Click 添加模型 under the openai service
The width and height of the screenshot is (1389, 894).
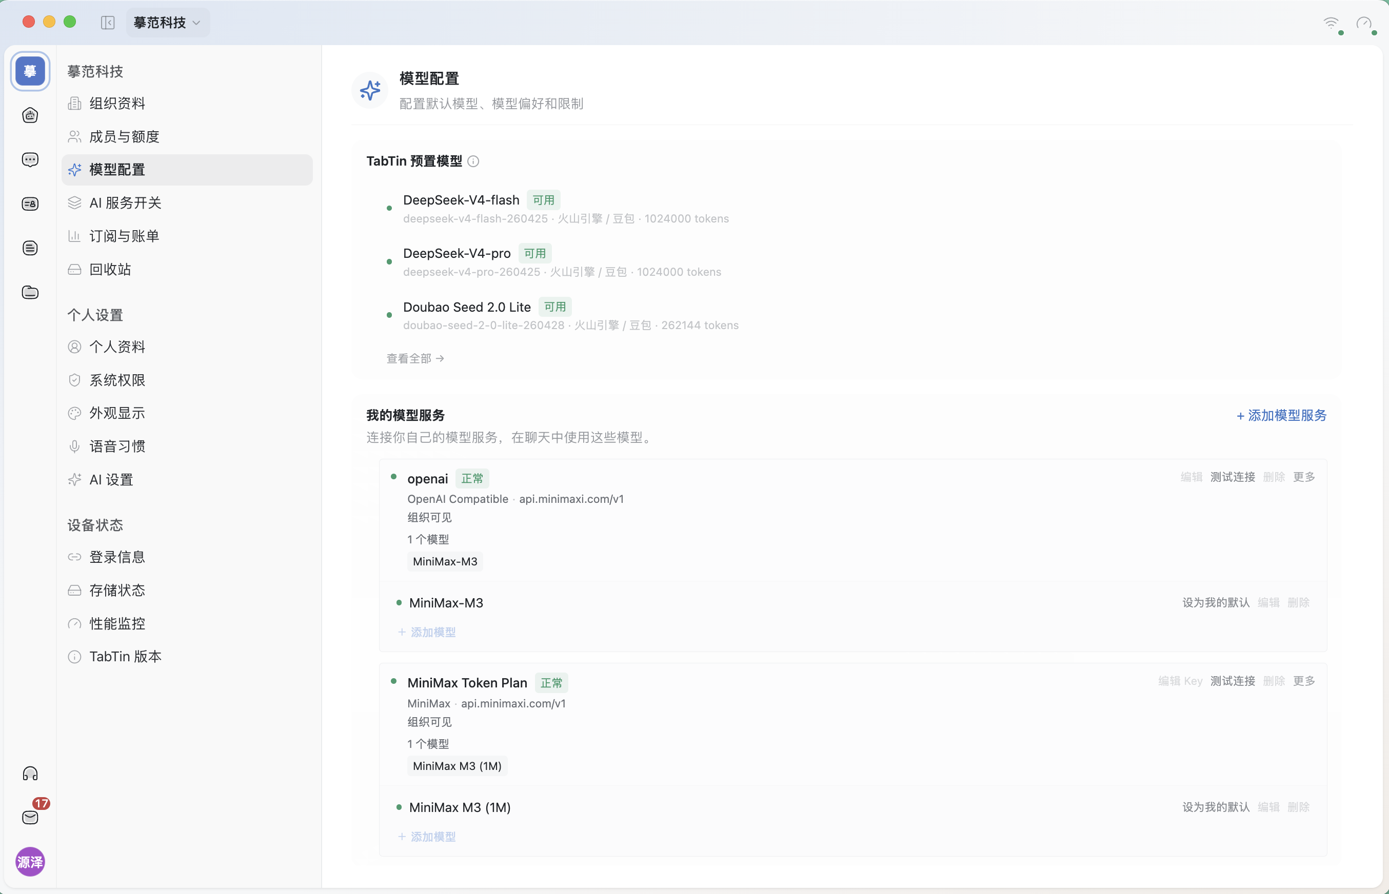(x=427, y=632)
